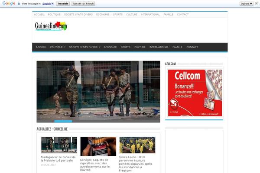The image size is (260, 173).
Task: Select ECONOMIE in the dark navigation bar
Action: [110, 47]
